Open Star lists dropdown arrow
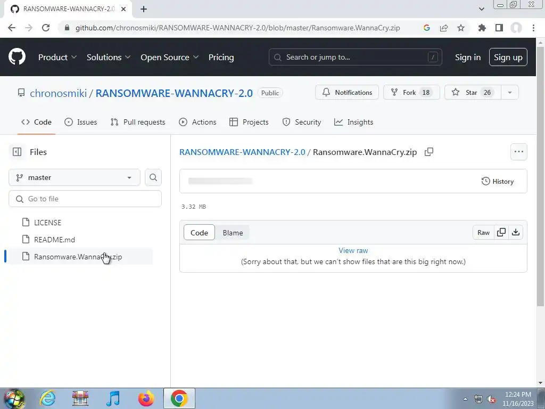This screenshot has height=409, width=545. [509, 93]
